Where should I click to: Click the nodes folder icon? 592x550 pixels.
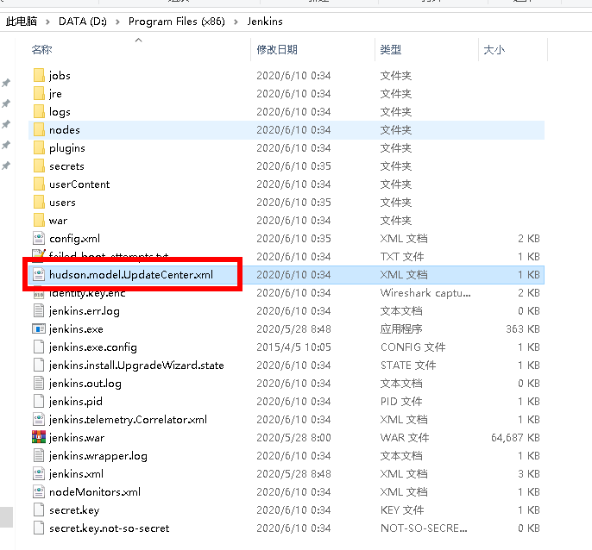pos(39,129)
